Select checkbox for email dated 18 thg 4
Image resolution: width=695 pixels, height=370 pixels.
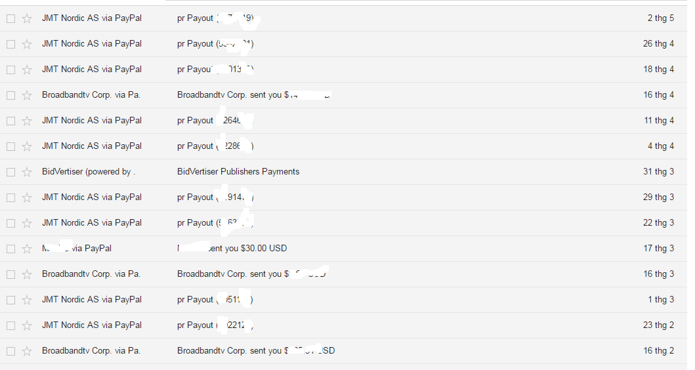[11, 70]
